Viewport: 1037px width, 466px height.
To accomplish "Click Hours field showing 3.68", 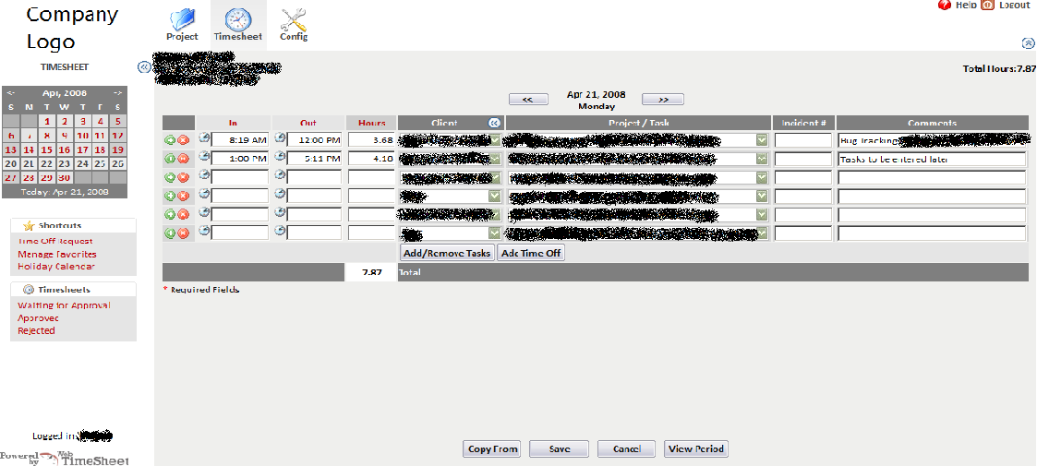I will (372, 140).
